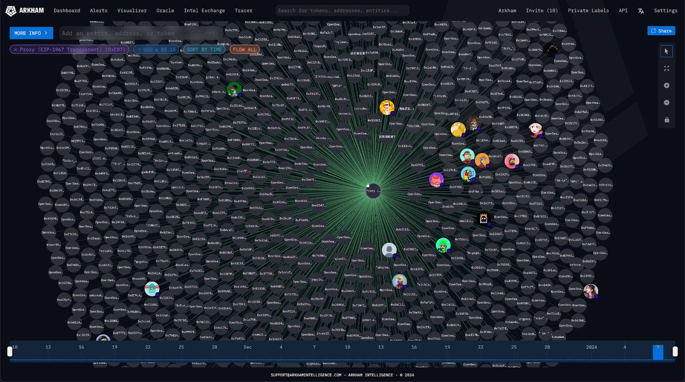
Task: Open the Tracer tool
Action: (243, 10)
